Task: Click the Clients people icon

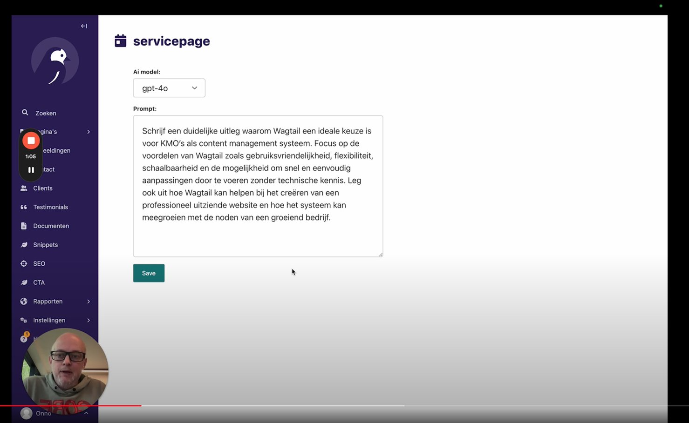Action: tap(24, 188)
